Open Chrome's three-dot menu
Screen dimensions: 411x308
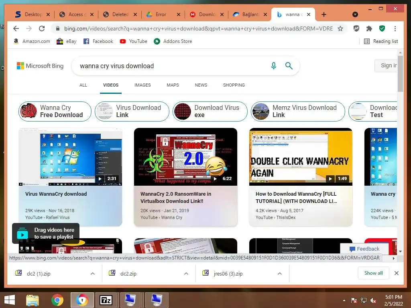[395, 28]
